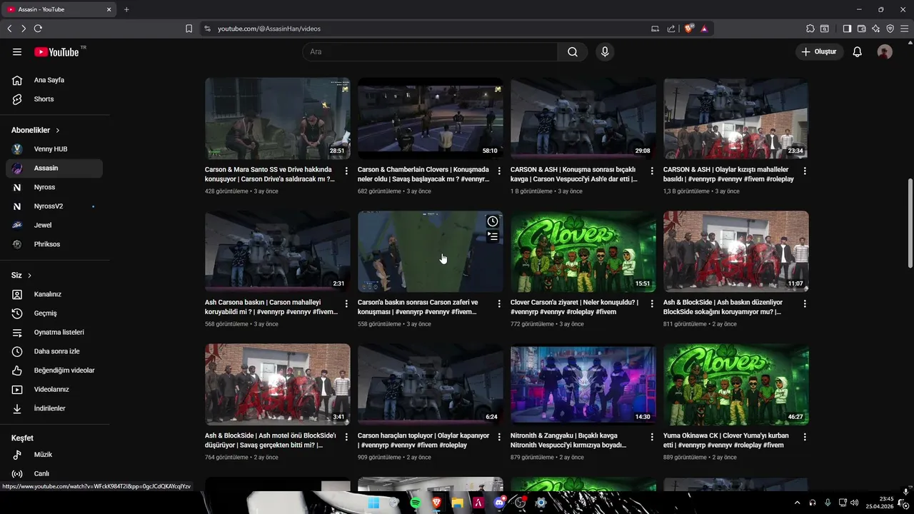This screenshot has width=914, height=514.
Task: Open Geçmiş history page
Action: (x=54, y=313)
